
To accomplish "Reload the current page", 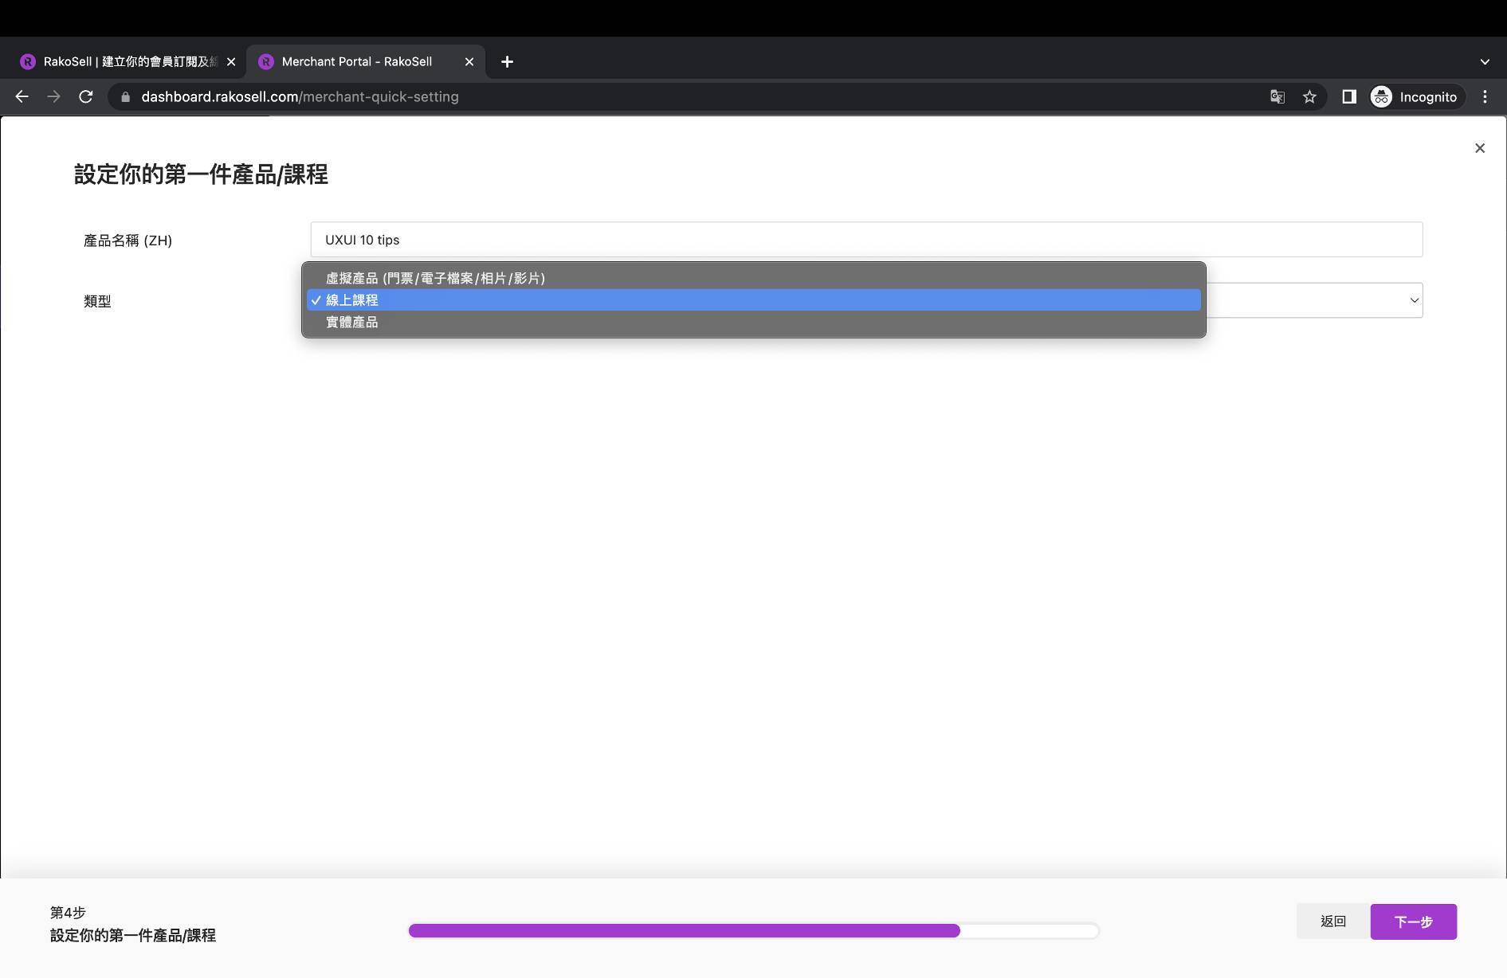I will pyautogui.click(x=86, y=96).
